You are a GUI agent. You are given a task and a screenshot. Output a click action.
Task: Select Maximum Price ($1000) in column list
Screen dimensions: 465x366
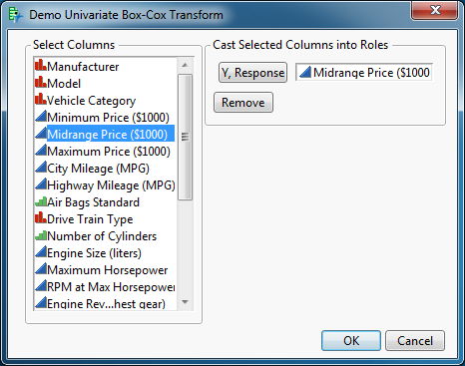pos(109,152)
